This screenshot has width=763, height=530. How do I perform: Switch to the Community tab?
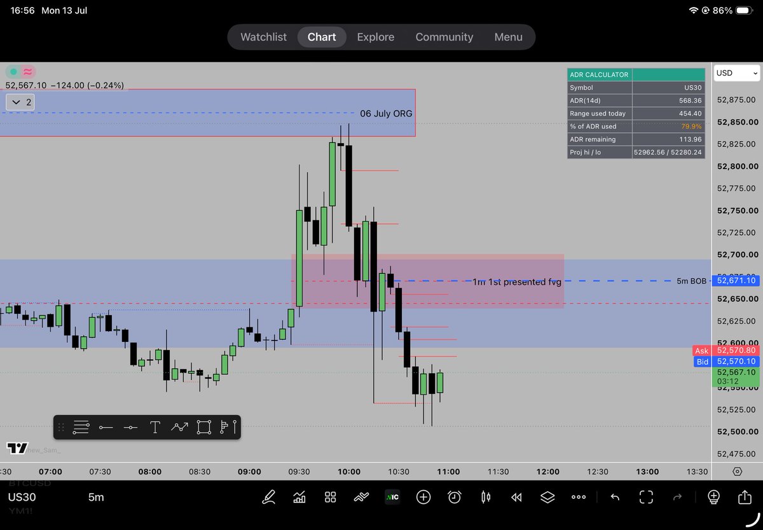444,37
